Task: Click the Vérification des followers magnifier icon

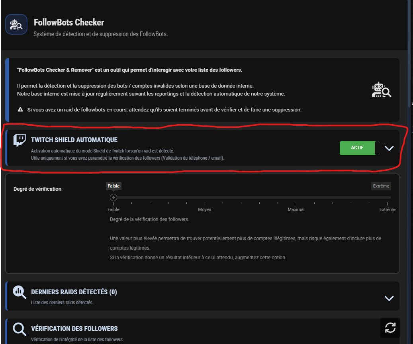Action: click(x=20, y=329)
